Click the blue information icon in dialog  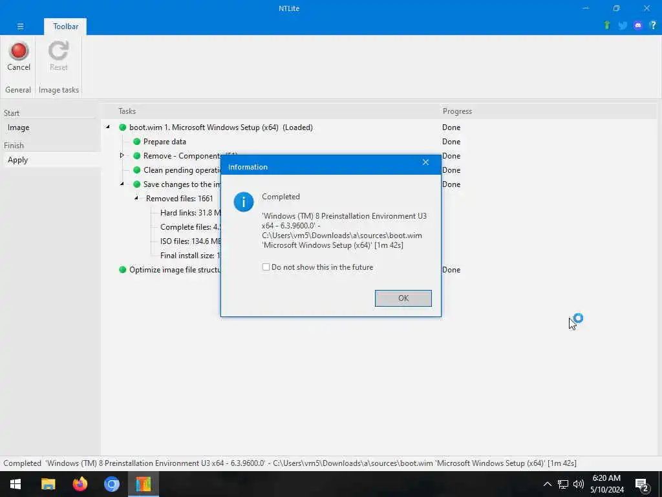[x=244, y=202]
